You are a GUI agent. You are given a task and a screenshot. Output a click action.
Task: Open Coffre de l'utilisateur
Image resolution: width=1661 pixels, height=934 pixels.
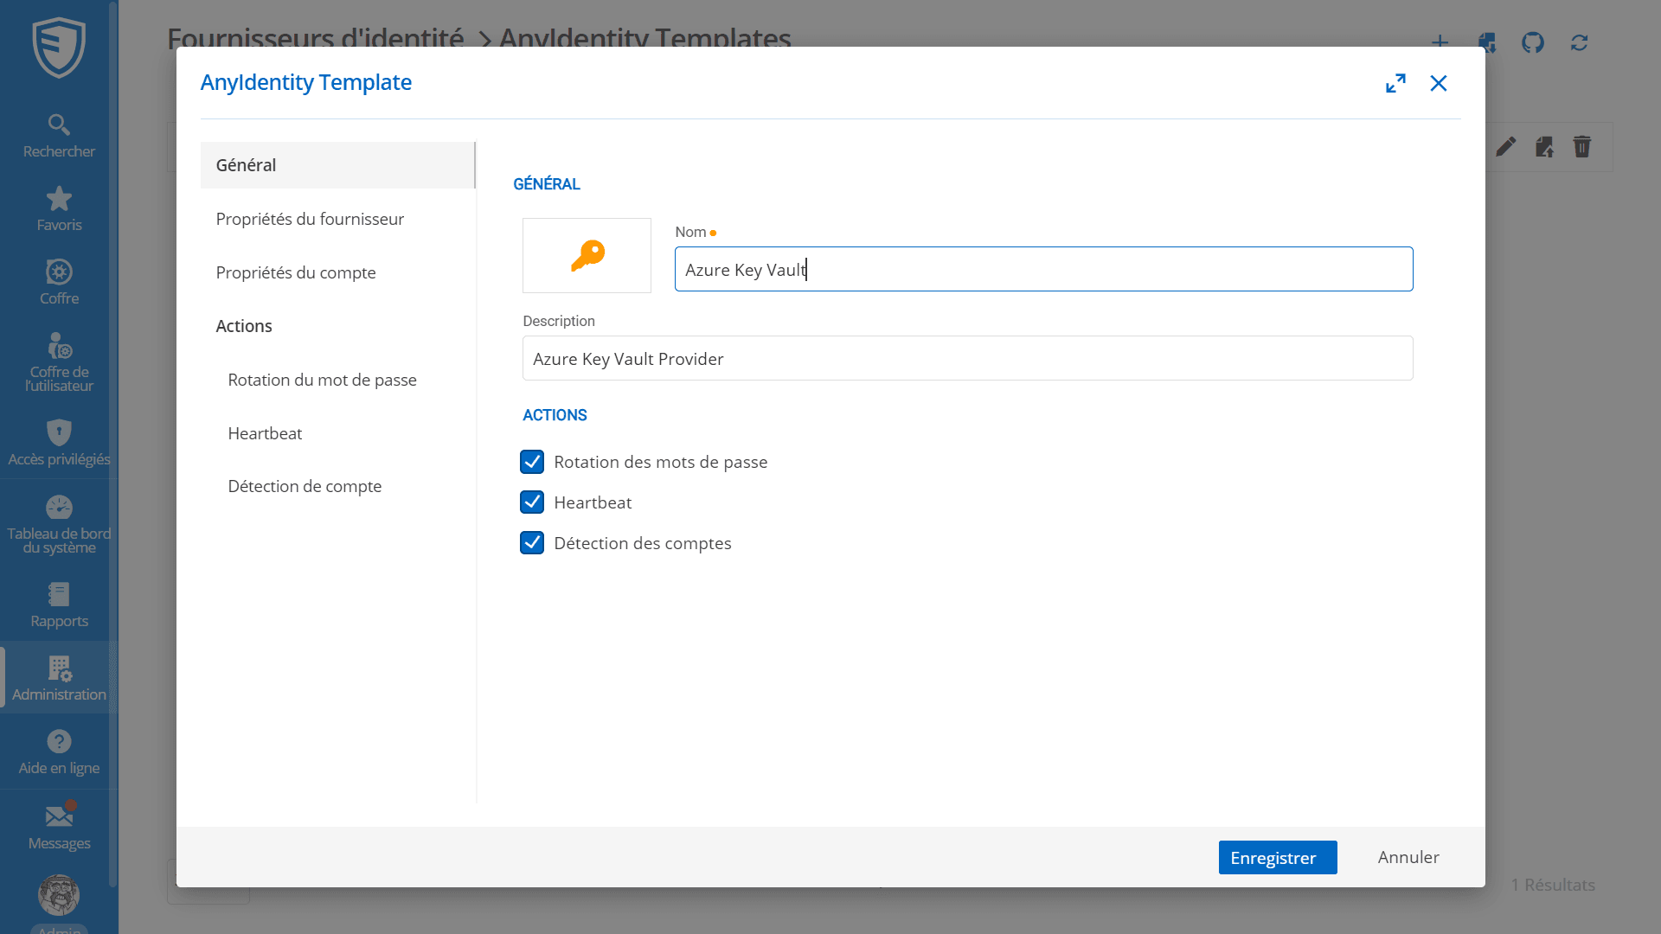59,362
